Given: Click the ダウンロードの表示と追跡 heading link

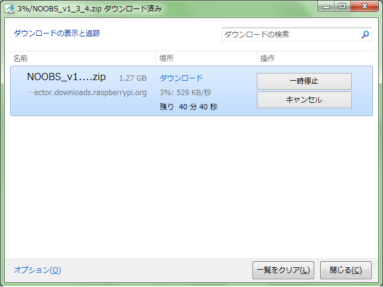Looking at the screenshot, I should [57, 33].
